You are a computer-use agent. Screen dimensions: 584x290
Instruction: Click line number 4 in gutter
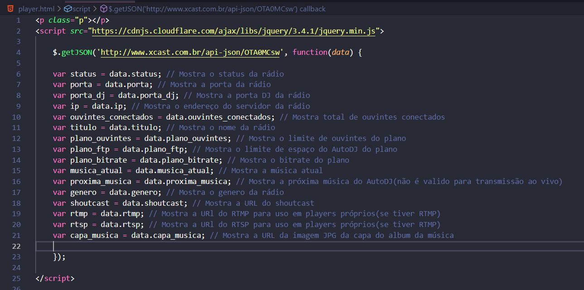coord(18,52)
